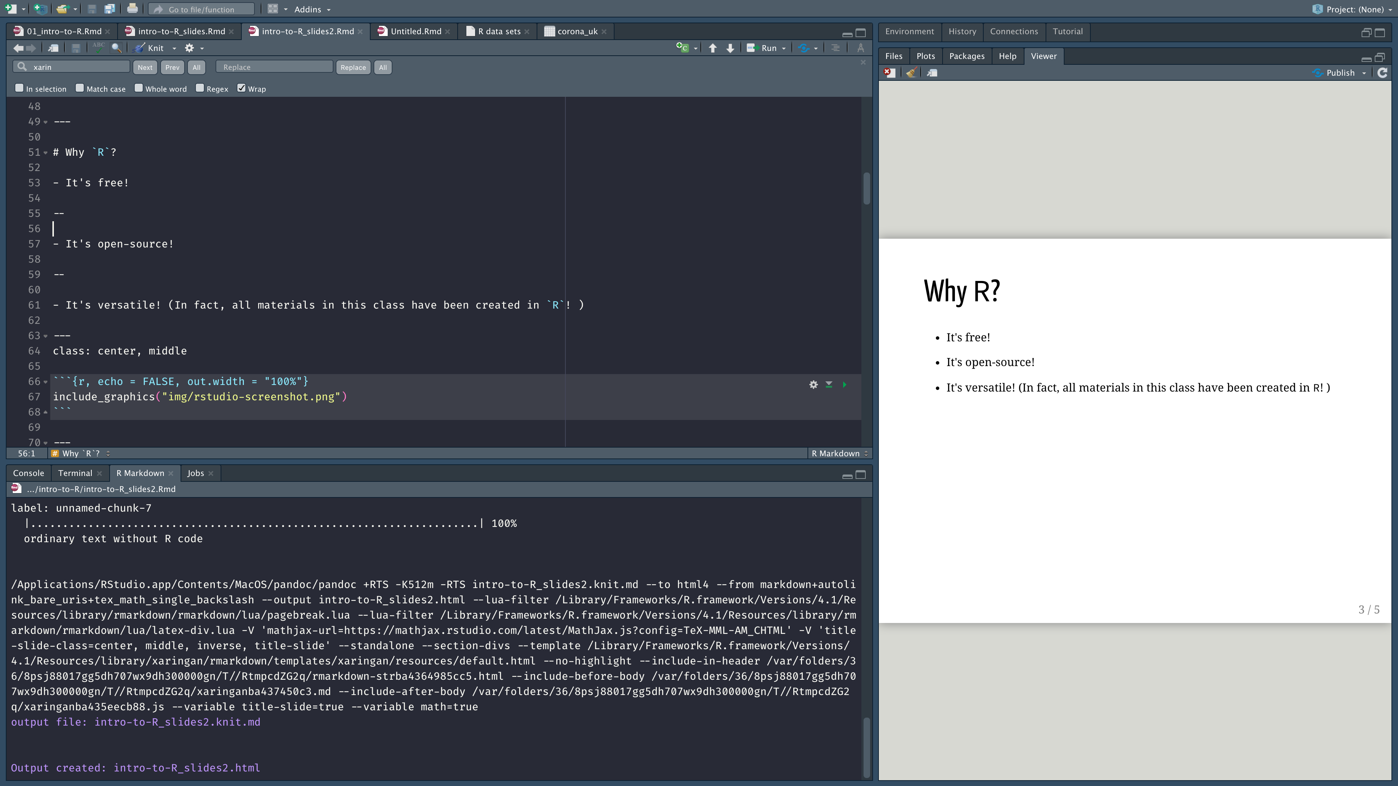Enable the Match case checkbox
This screenshot has width=1398, height=786.
click(x=80, y=88)
